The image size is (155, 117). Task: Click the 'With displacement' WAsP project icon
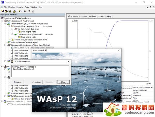(x=5, y=21)
